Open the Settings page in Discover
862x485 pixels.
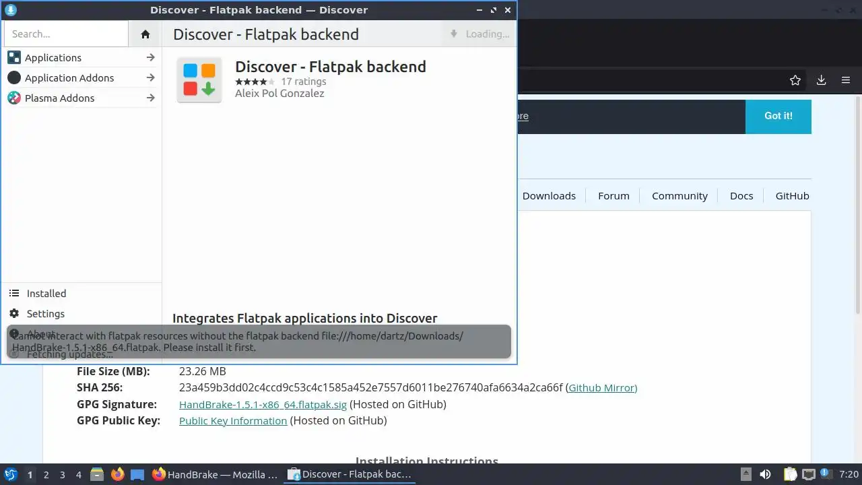tap(81, 314)
